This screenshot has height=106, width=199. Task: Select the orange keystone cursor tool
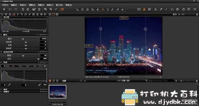pos(103,9)
